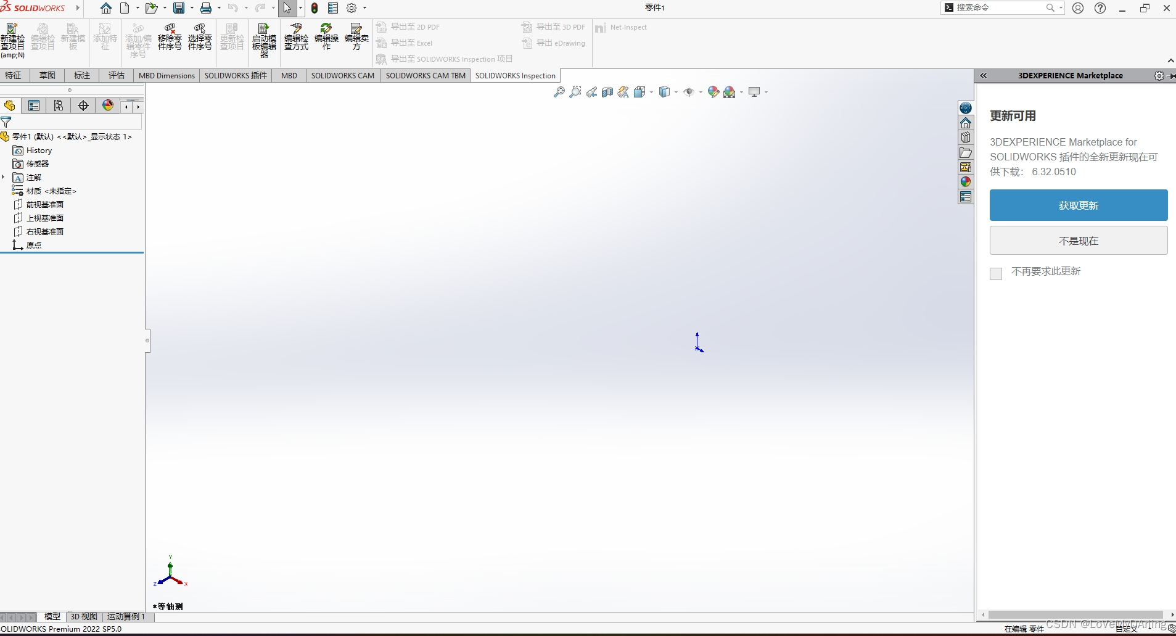Open File Properties list icon in the top toolbar
1176x636 pixels.
pyautogui.click(x=333, y=8)
